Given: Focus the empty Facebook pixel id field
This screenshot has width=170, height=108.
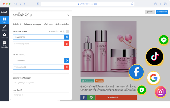Looking at the screenshot, I should 39,44.
